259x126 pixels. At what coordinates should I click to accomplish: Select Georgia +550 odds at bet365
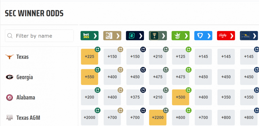click(89, 77)
